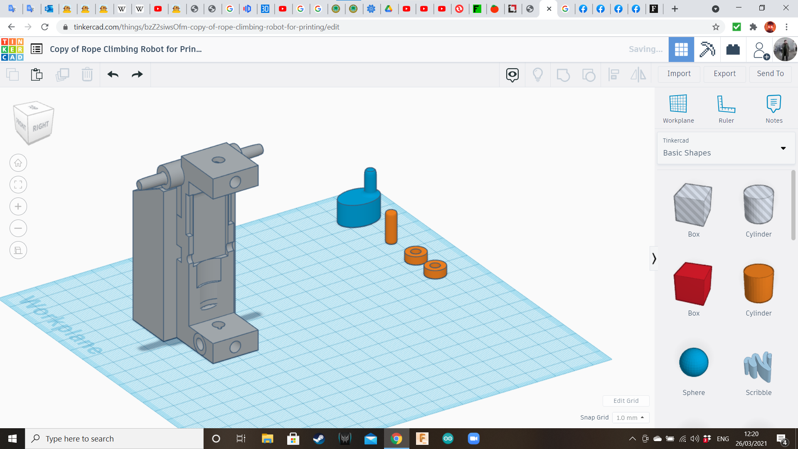Click the RIGHT face of view cube
Screen dimensions: 798x449
pyautogui.click(x=41, y=126)
